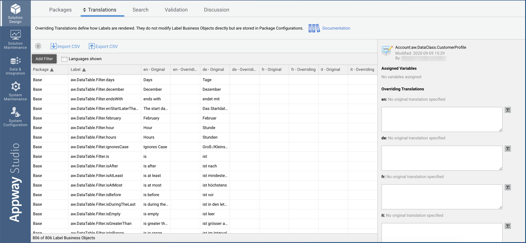Select row aw.DataTable.Filter.hour
This screenshot has height=243, width=526.
pyautogui.click(x=204, y=128)
